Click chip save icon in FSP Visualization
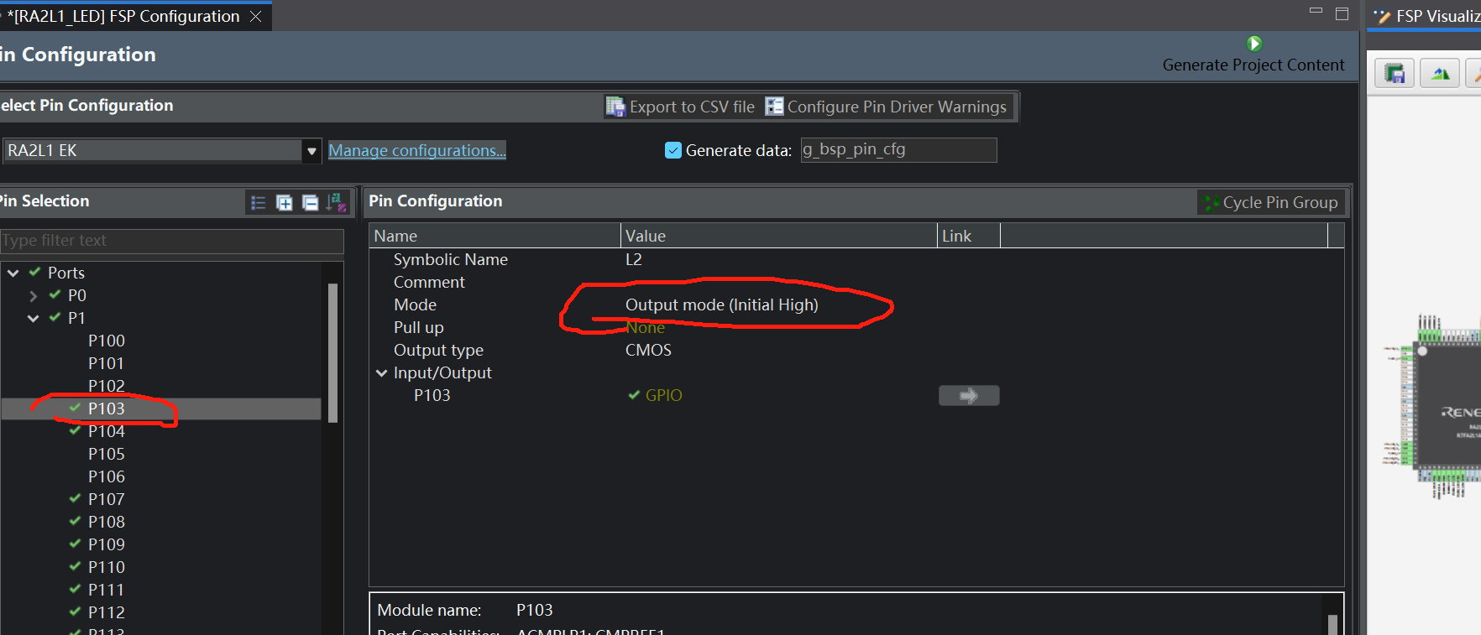 [x=1395, y=74]
